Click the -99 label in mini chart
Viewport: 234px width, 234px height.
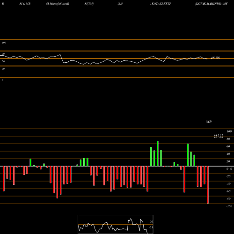[151, 222]
